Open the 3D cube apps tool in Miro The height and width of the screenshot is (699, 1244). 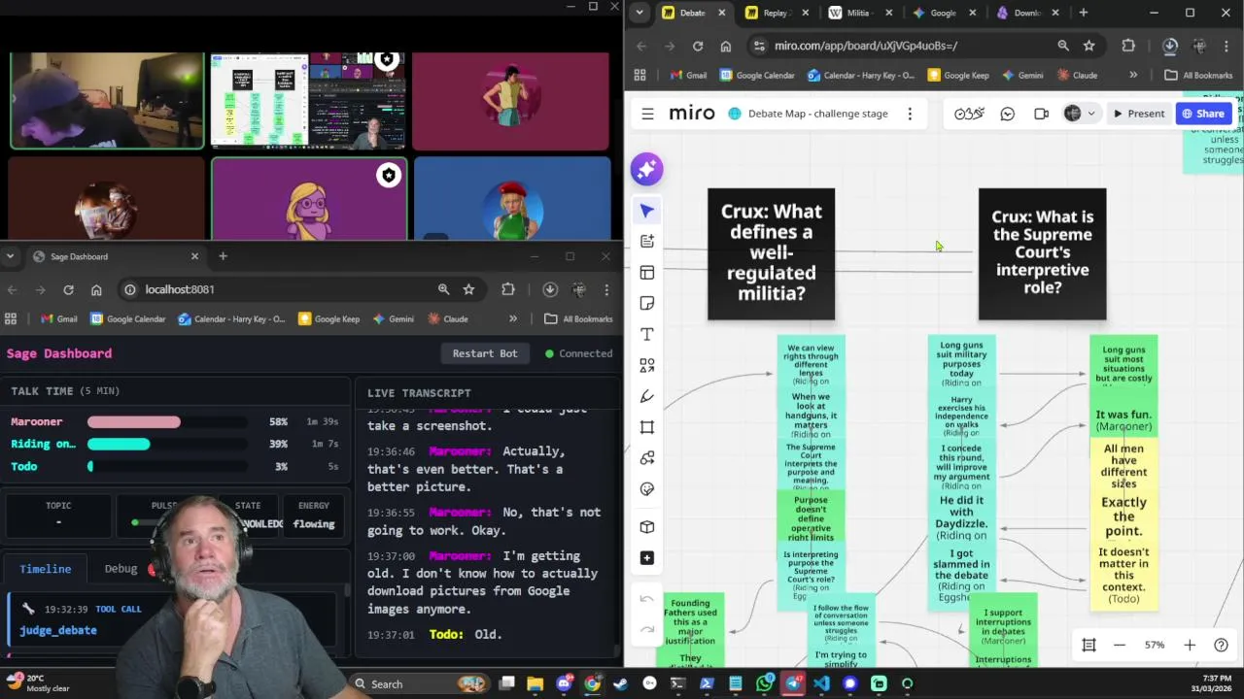tap(647, 527)
